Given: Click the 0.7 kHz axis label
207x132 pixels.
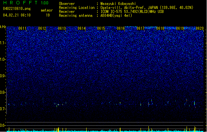Looking at the screenshot, I should pos(3,109).
